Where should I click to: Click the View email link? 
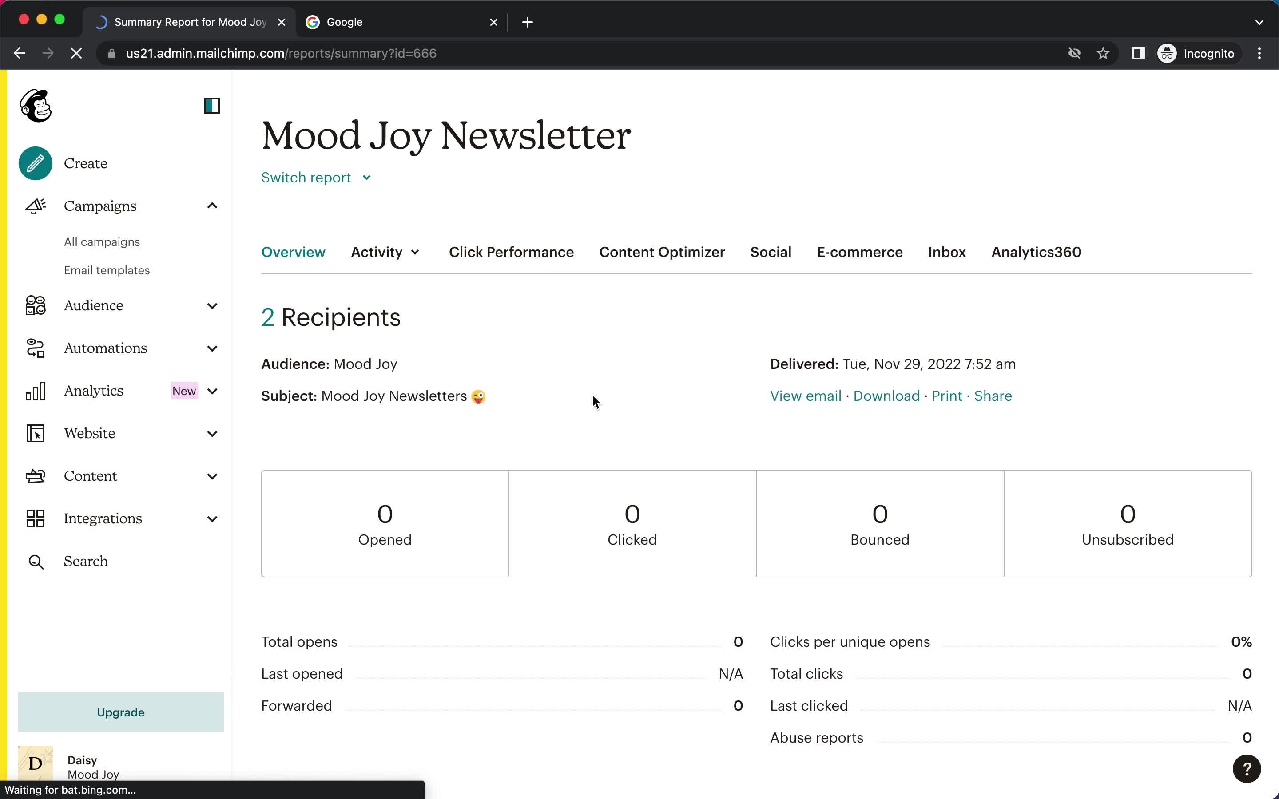pos(806,396)
